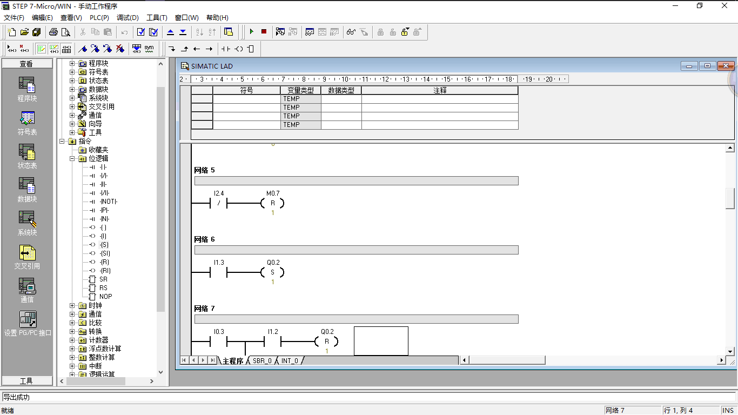Viewport: 738px width, 415px height.
Task: Delete the network with the red-X icon
Action: (x=24, y=49)
